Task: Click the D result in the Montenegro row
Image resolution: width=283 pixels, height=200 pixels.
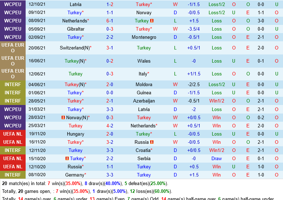Action: tap(175, 37)
